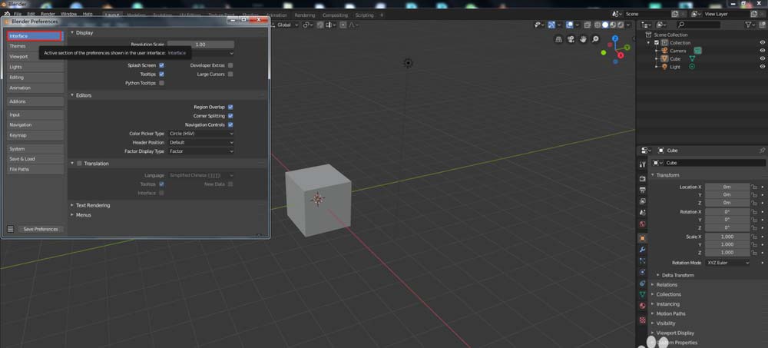Image resolution: width=768 pixels, height=348 pixels.
Task: Open the File Paths preferences section
Action: [35, 169]
